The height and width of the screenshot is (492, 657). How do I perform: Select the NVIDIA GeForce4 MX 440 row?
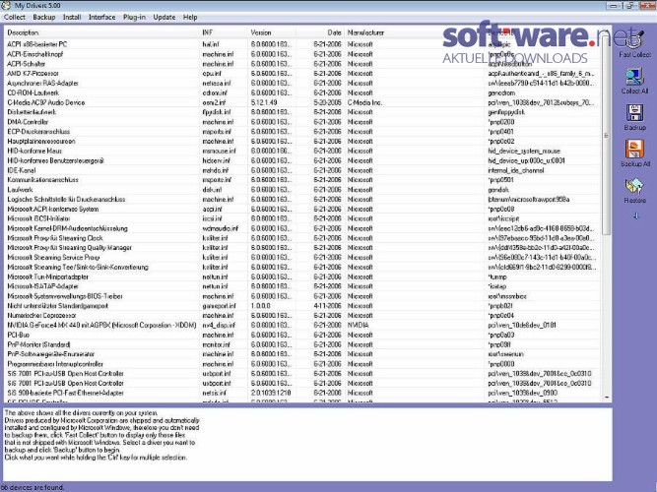click(301, 326)
